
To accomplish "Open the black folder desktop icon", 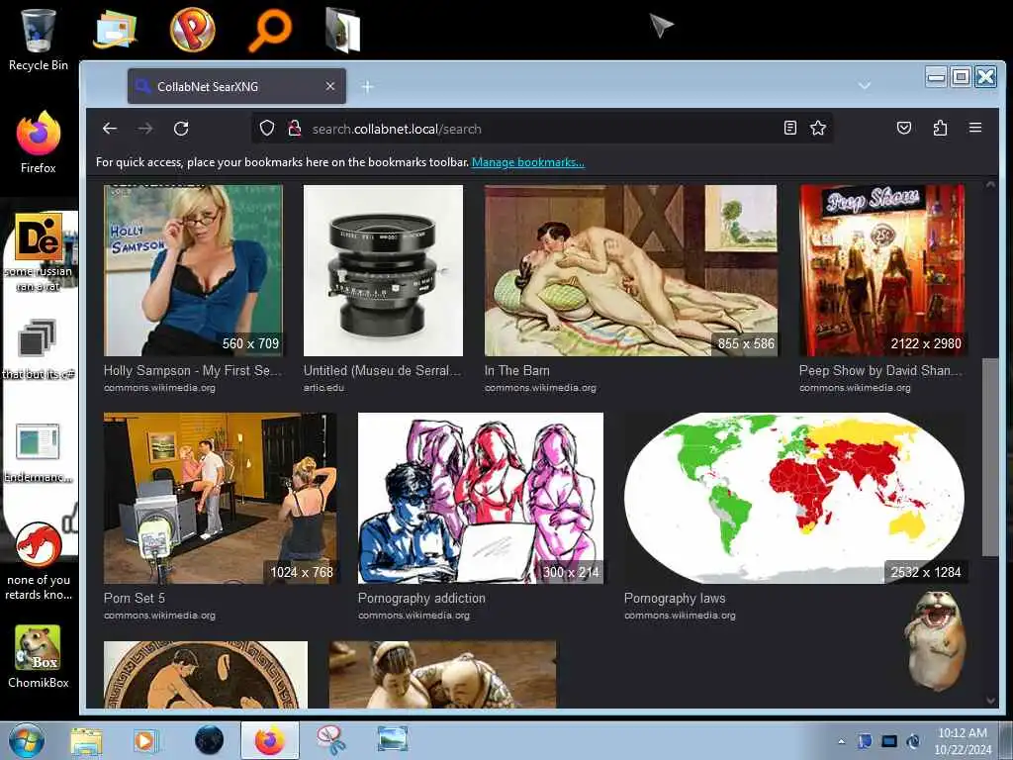I will [x=343, y=30].
